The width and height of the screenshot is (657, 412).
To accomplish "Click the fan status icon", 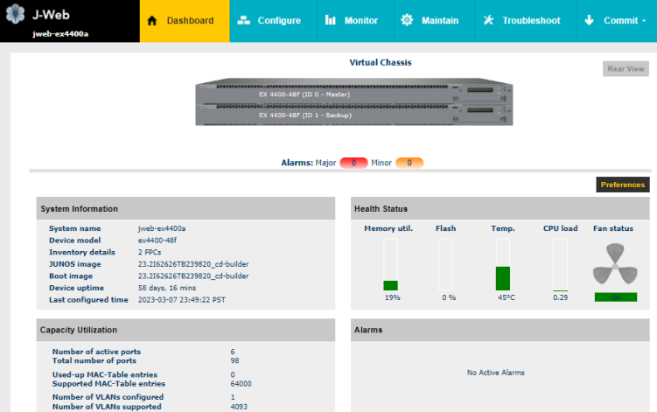I will [x=613, y=263].
